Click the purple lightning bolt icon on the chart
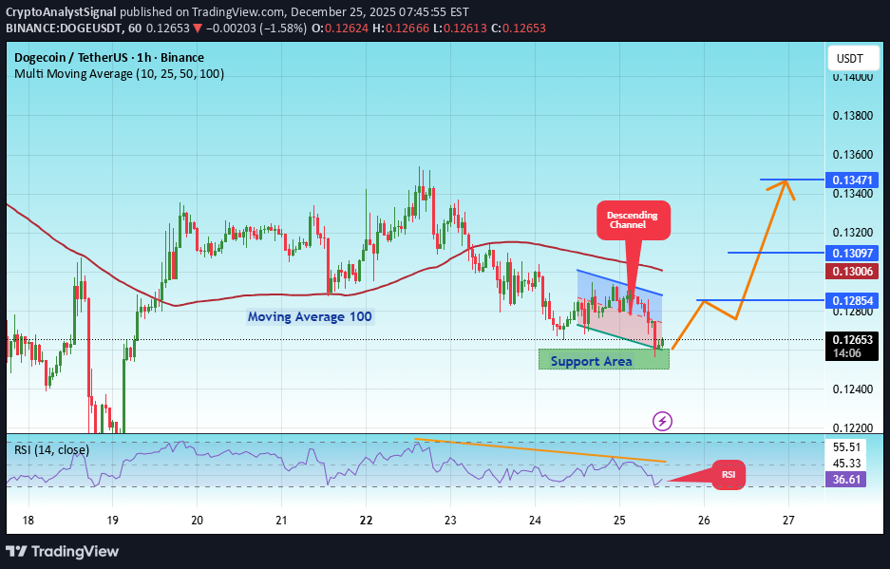Screen dimensions: 890x569 [662, 421]
